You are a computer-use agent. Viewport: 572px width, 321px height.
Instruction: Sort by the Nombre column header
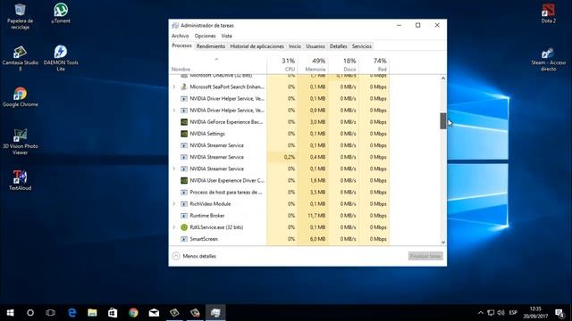pyautogui.click(x=218, y=64)
